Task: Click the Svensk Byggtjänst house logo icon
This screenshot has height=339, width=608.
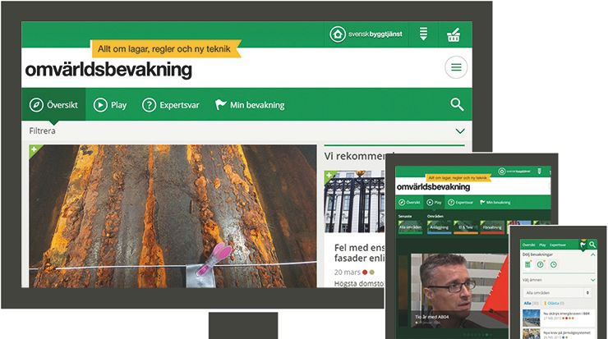Action: click(x=338, y=34)
